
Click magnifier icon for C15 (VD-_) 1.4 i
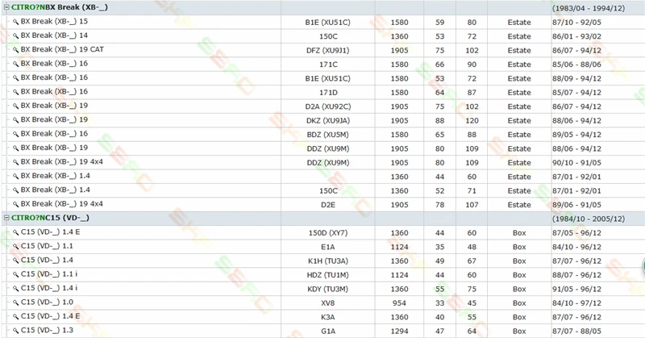tap(15, 288)
